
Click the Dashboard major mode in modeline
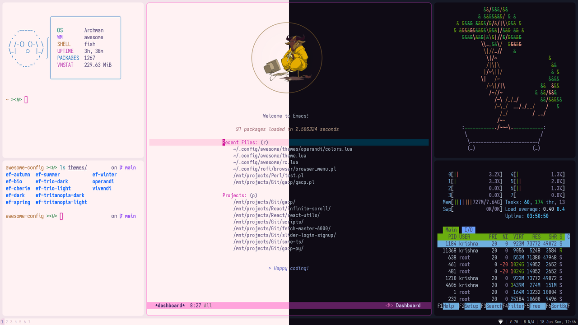[x=408, y=306]
